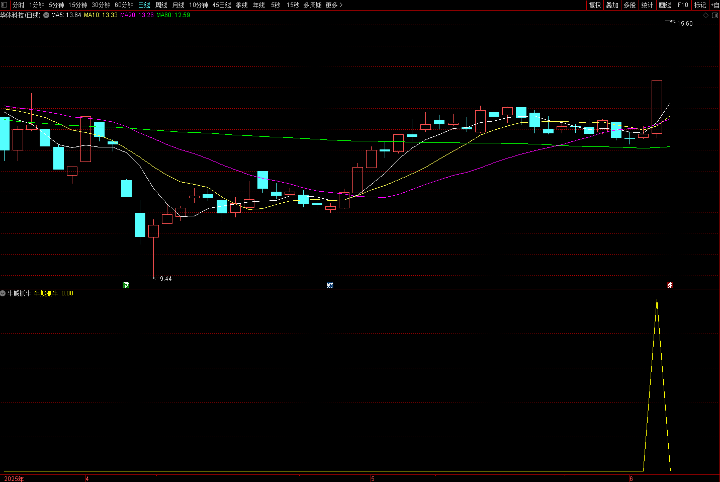Select the 30分钟 period tab
The width and height of the screenshot is (720, 482).
101,5
